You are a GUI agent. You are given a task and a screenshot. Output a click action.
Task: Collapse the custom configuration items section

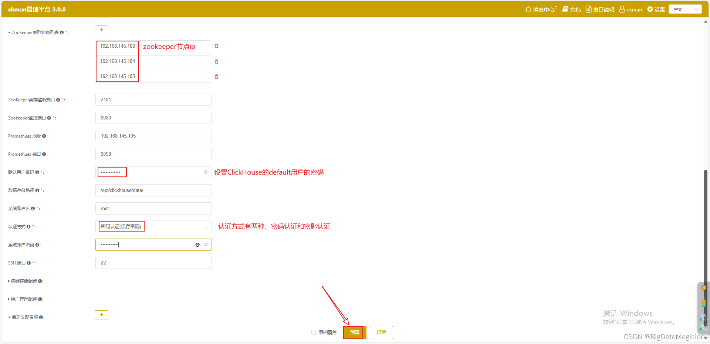click(9, 317)
